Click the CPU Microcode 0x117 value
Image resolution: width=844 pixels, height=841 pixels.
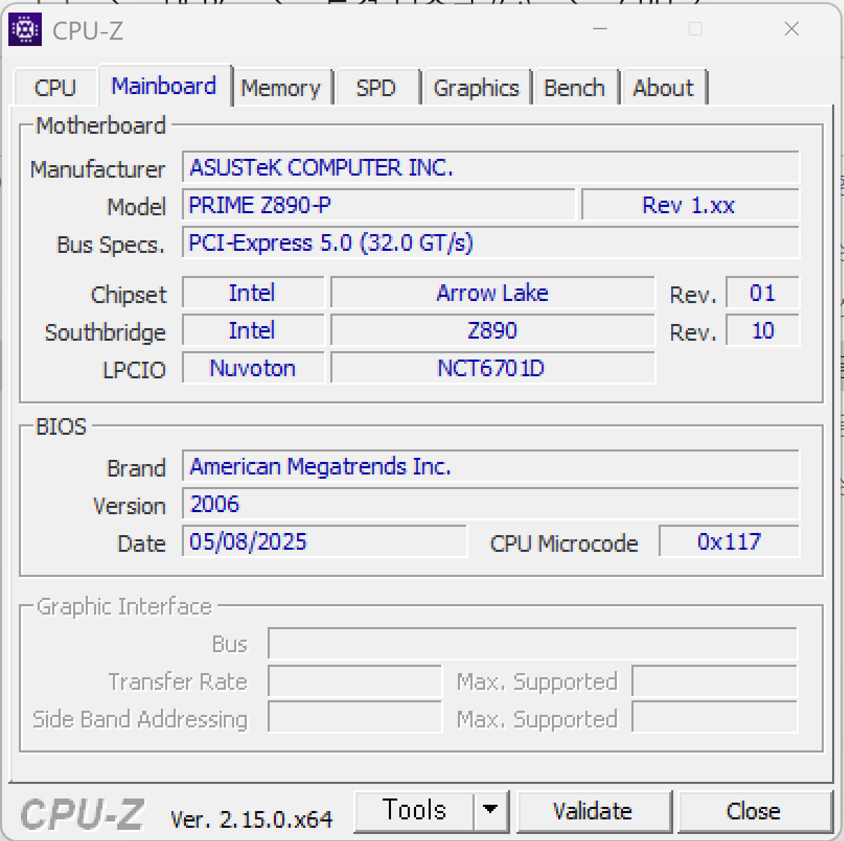coord(729,541)
